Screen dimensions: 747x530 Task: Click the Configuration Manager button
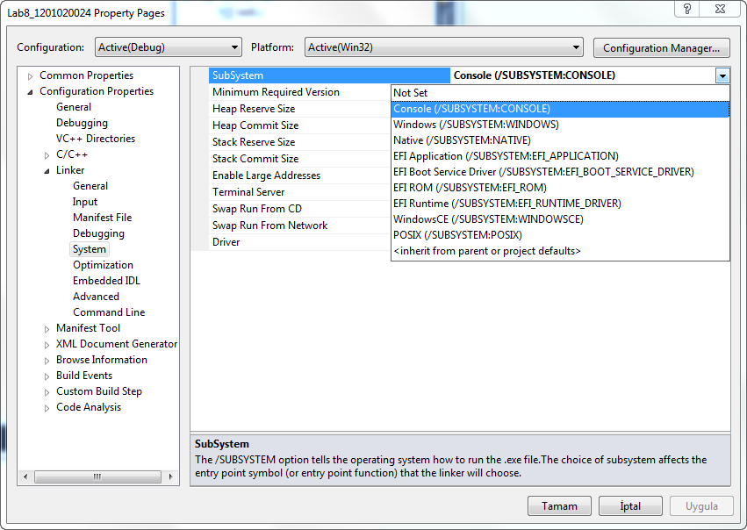click(x=662, y=47)
